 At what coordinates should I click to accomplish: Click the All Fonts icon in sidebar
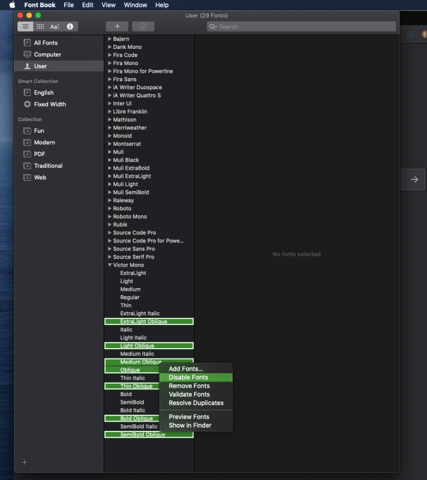(27, 43)
